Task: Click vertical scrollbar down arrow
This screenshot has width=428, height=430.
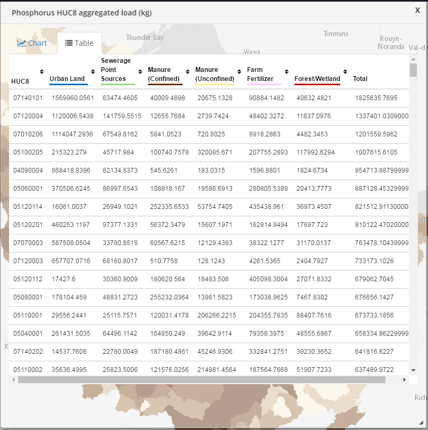Action: point(413,370)
